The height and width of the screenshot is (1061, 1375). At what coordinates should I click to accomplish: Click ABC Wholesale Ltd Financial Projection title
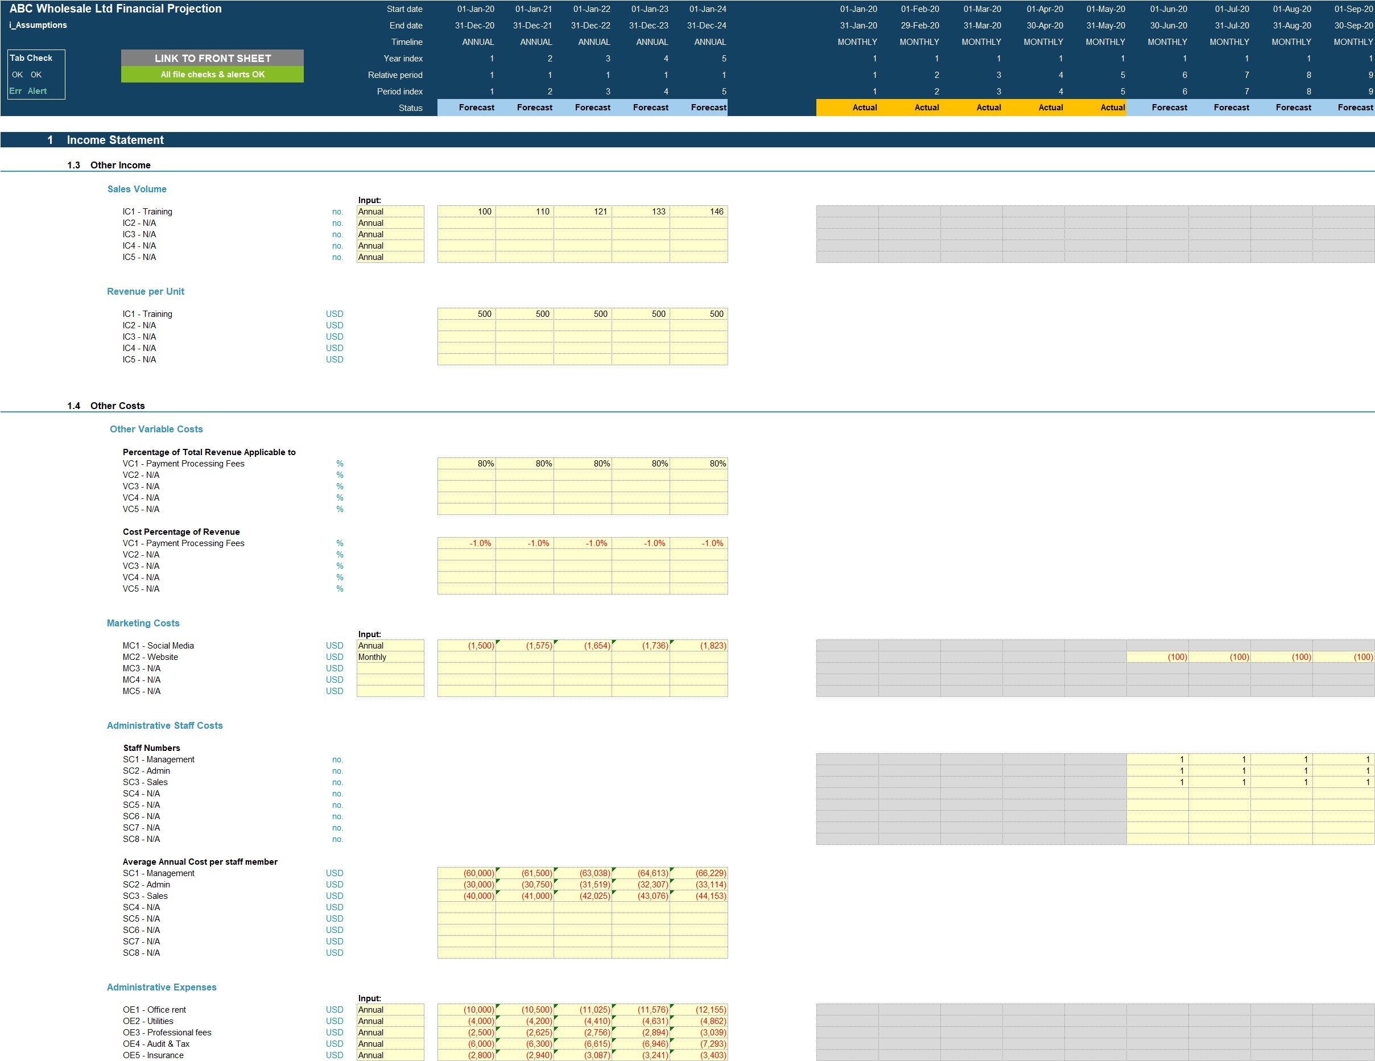pos(115,9)
